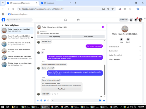Image resolution: width=146 pixels, height=109 pixels.
Task: Open the purple conversation info icon
Action: tap(103, 27)
